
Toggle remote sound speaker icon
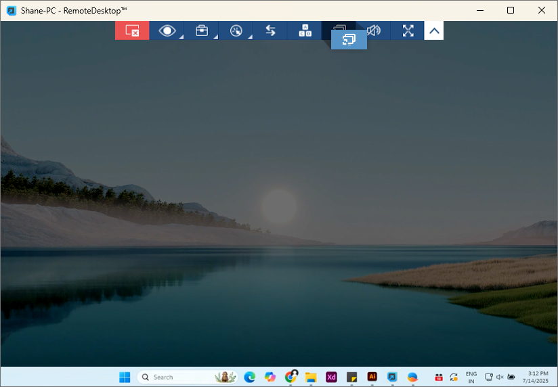374,30
